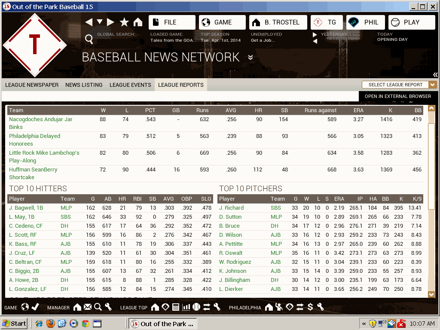Go back with the left arrow
This screenshot has height=330, width=440.
89,22
